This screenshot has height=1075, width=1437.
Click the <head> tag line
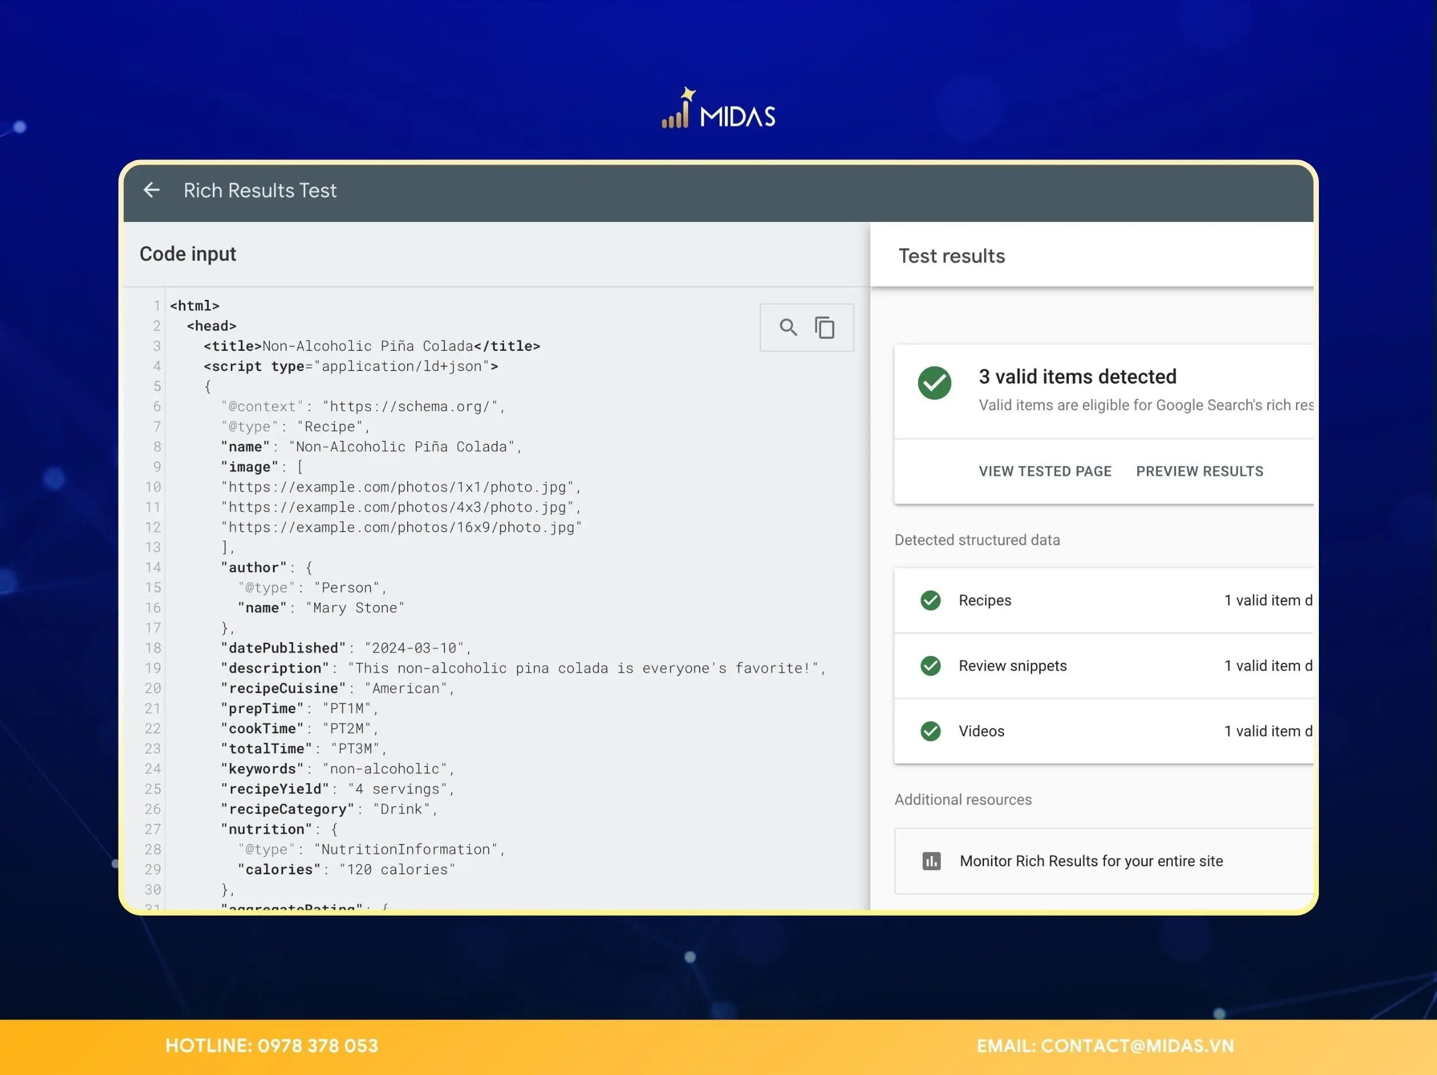tap(211, 326)
